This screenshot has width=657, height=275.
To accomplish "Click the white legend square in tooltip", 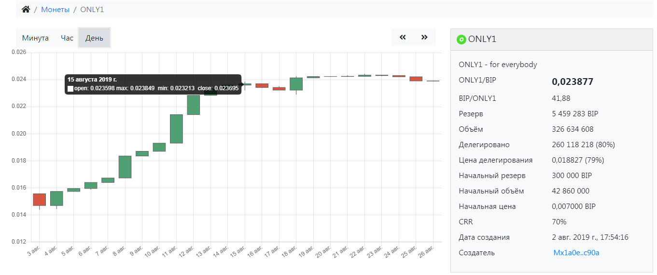I will pos(70,88).
